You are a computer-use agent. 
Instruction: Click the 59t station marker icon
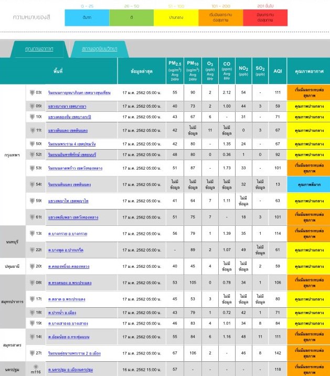point(32,201)
